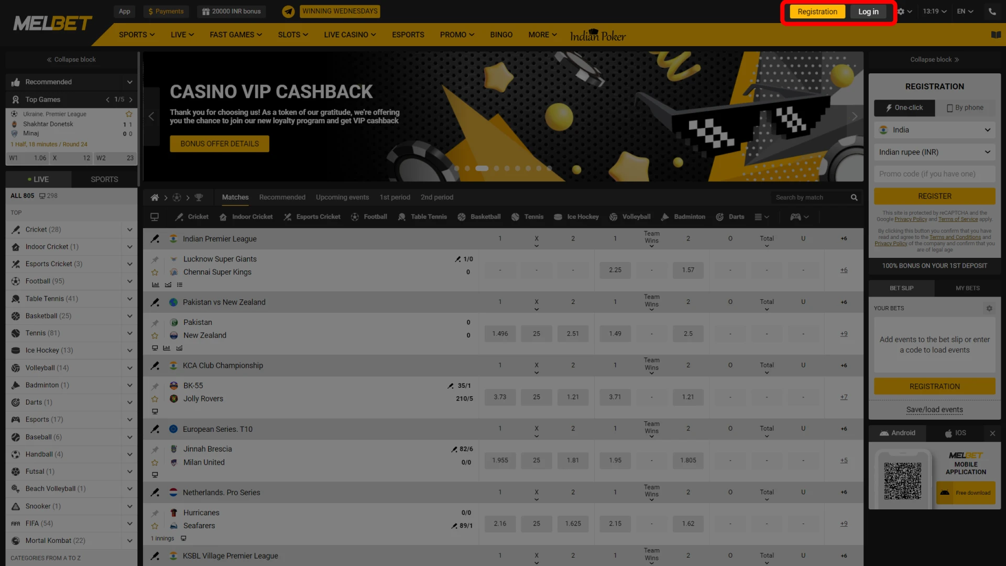Viewport: 1006px width, 566px height.
Task: Open the SPORTS top navigation menu
Action: point(135,35)
